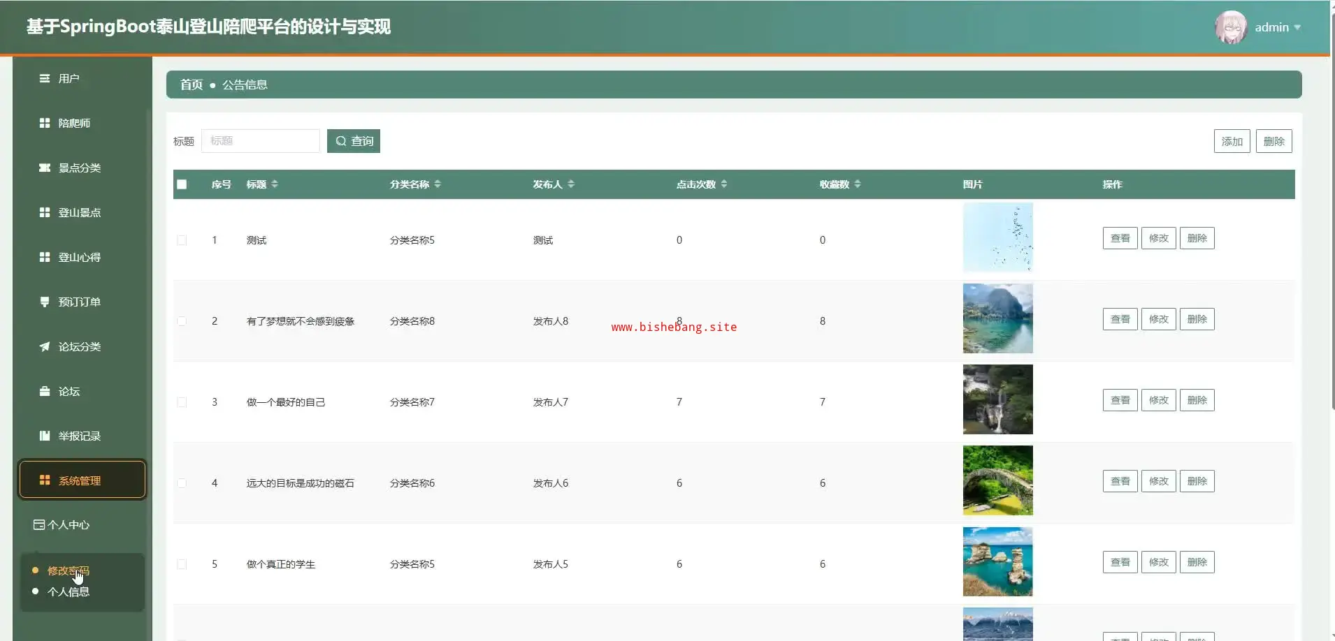Click the 标题 search input field
The height and width of the screenshot is (641, 1335).
click(260, 141)
